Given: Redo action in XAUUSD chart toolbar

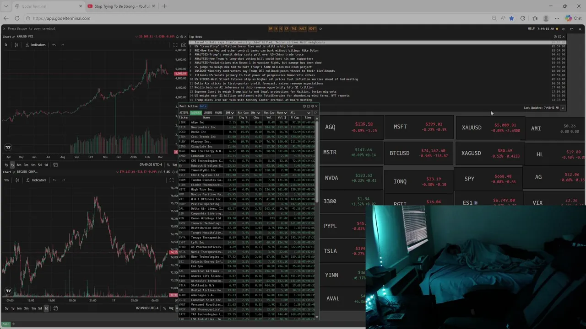Looking at the screenshot, I should 62,45.
